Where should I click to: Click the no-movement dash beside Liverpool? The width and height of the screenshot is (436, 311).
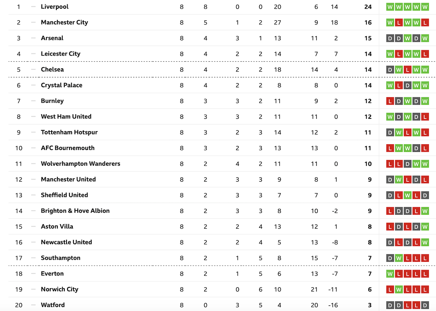tap(33, 7)
